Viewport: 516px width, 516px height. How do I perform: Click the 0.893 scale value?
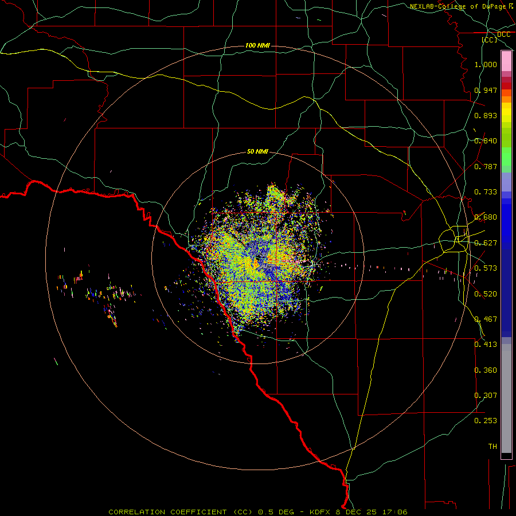coord(486,115)
